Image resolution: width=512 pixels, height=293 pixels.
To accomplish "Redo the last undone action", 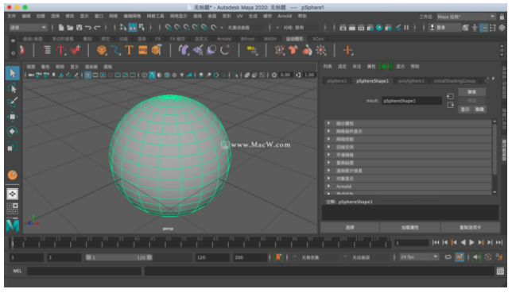I will (97, 28).
